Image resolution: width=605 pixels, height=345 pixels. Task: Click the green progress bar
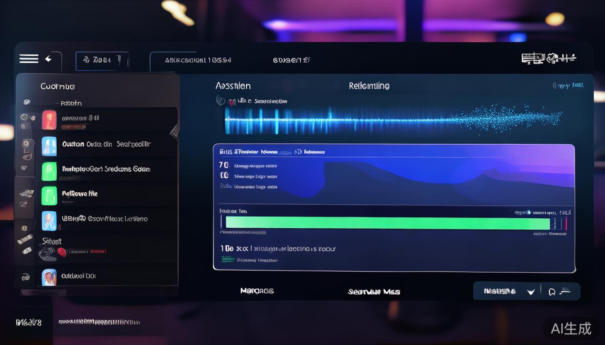click(x=387, y=223)
